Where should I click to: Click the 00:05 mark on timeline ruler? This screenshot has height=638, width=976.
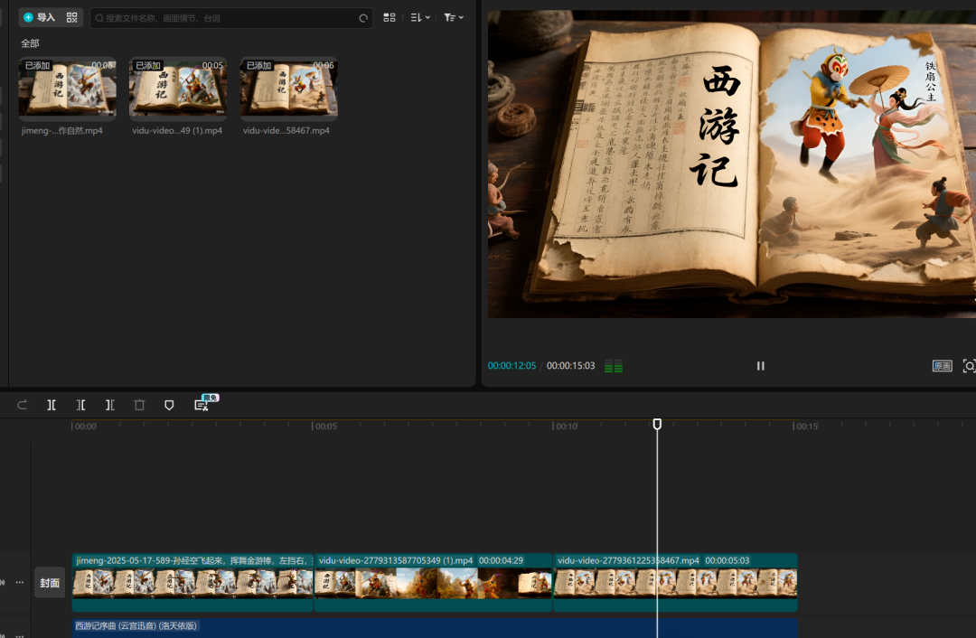tap(325, 427)
